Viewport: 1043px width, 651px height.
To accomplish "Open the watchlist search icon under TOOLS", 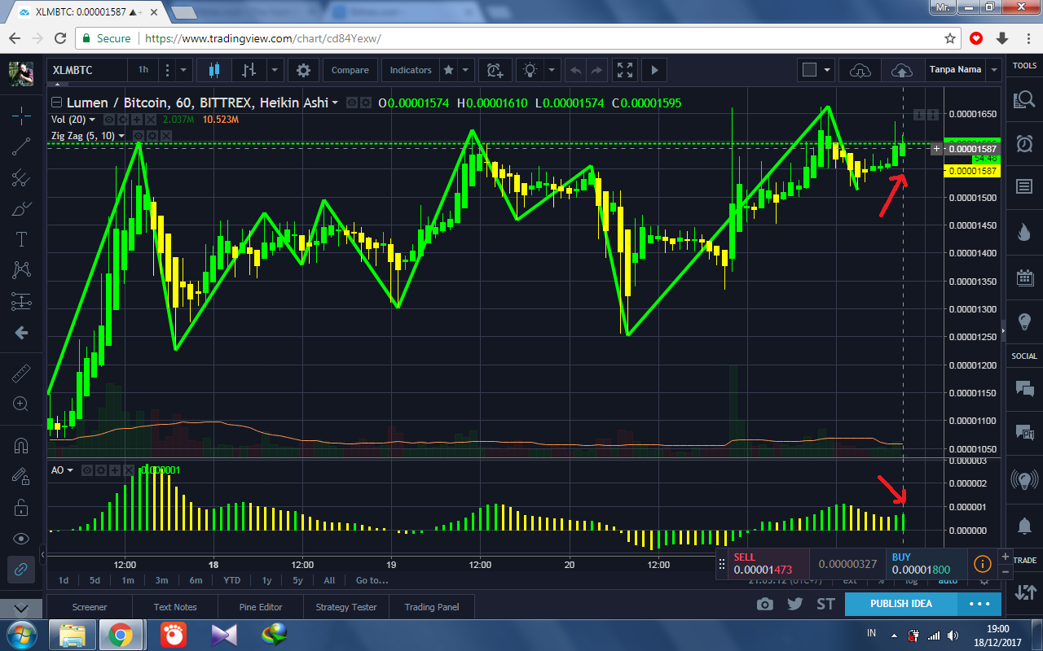I will pyautogui.click(x=1024, y=99).
